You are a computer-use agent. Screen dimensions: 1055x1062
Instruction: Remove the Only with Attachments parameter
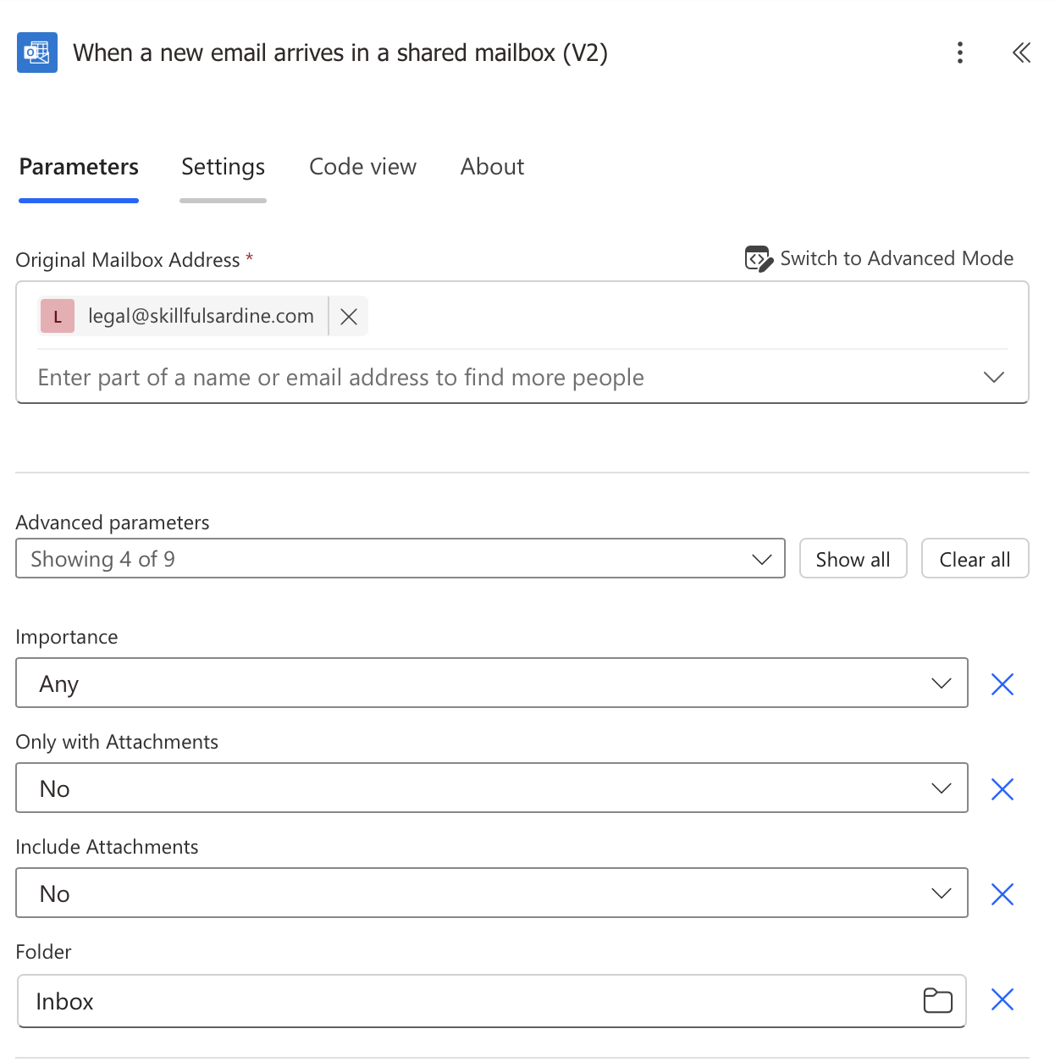(1003, 789)
